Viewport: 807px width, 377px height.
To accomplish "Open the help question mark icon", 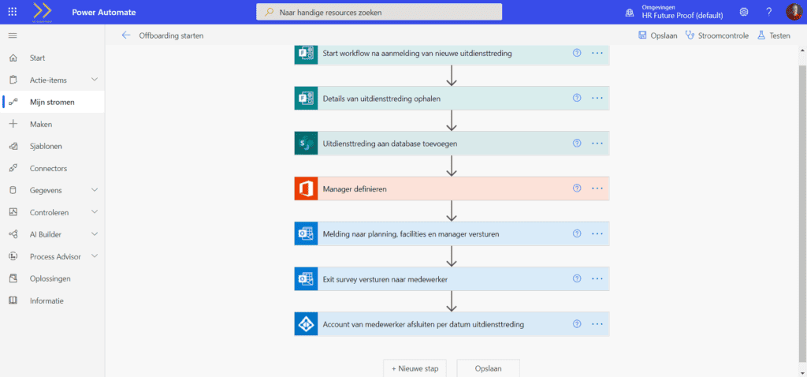I will 769,12.
